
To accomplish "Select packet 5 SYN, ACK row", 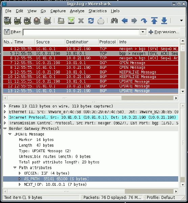I will [x=91, y=54].
